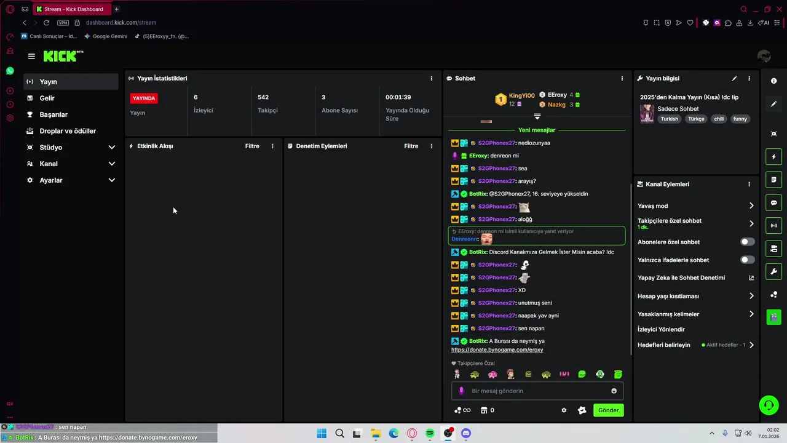787x443 pixels.
Task: Expand the Ayarlar sidebar section
Action: pos(71,180)
